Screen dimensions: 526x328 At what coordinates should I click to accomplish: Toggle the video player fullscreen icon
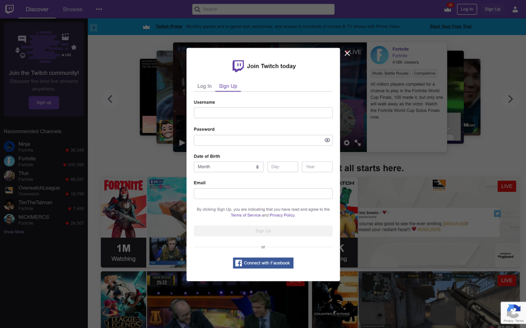coord(358,143)
